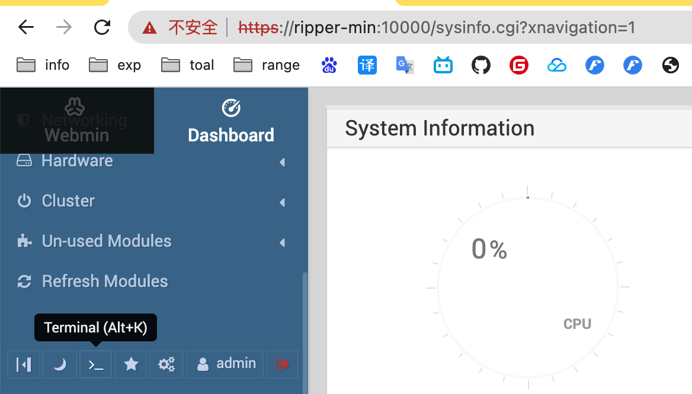Open the GitHub octocat bookmark
Screen dimensions: 692x394
coord(481,65)
